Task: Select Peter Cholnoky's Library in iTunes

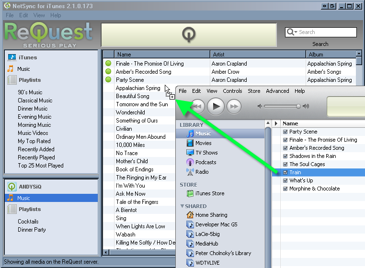Action: click(x=223, y=253)
